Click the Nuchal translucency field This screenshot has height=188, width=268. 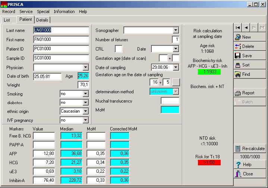point(170,101)
